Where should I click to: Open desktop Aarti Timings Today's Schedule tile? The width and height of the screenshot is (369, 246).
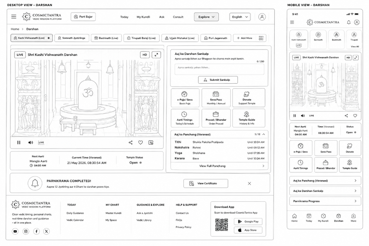[x=185, y=118]
